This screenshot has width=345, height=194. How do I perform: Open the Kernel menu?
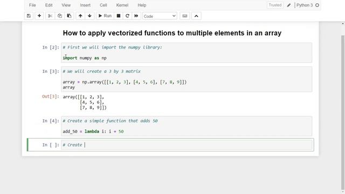pos(122,5)
